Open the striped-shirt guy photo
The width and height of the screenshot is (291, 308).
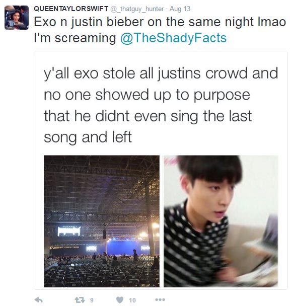(221, 221)
